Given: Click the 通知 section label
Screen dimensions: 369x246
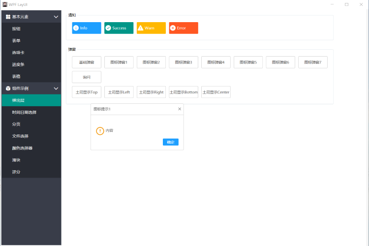Looking at the screenshot, I should 72,15.
